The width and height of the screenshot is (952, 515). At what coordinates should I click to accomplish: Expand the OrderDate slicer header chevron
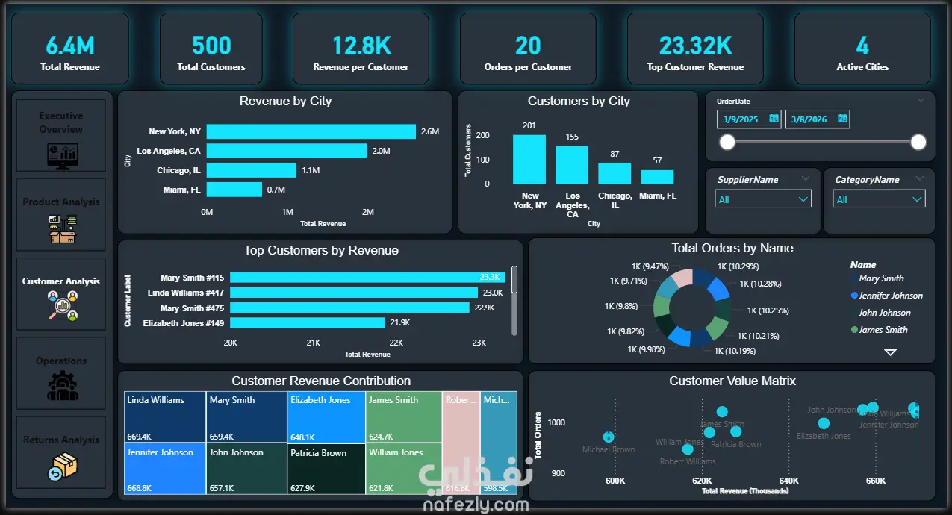pos(921,100)
